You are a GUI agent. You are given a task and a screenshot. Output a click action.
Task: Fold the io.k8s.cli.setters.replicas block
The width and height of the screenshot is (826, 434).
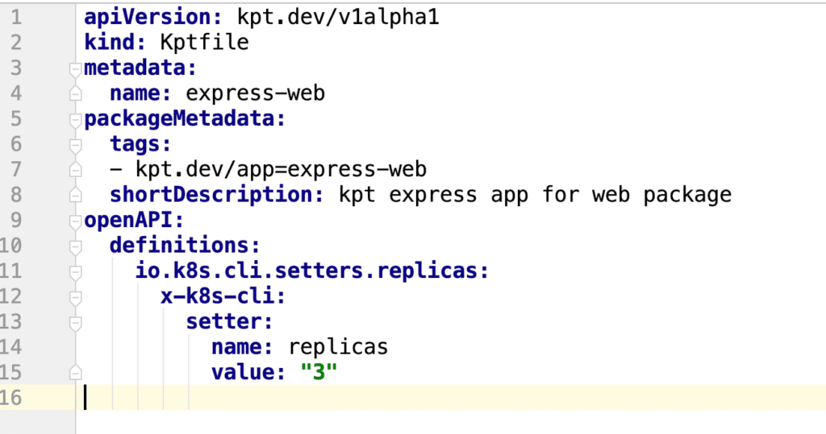pyautogui.click(x=75, y=272)
